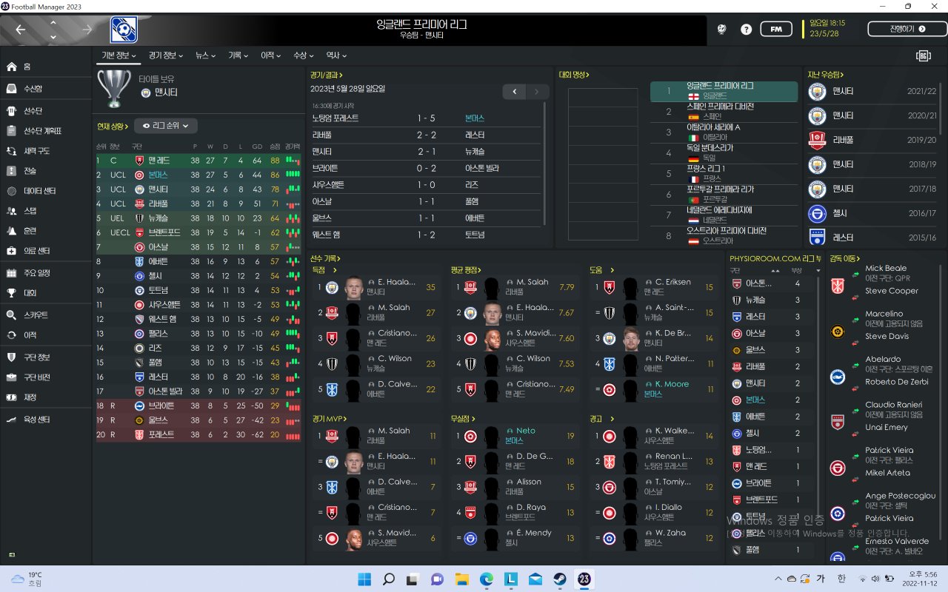
Task: Open 스탭 staff in the sidebar
Action: 46,211
